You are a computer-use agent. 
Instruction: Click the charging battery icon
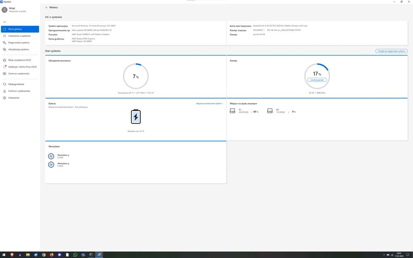(x=136, y=117)
